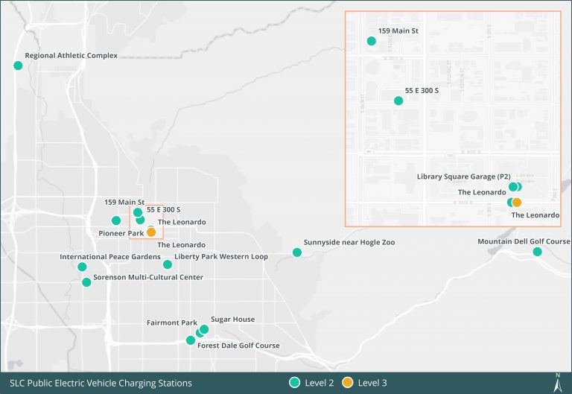
Task: Click the 55 E 300 S inset marker
Action: [x=398, y=101]
